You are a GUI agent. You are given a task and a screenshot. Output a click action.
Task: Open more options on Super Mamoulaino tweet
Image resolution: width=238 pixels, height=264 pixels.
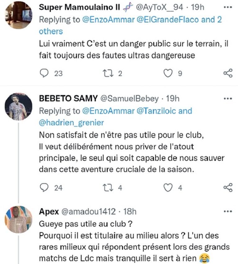click(228, 7)
